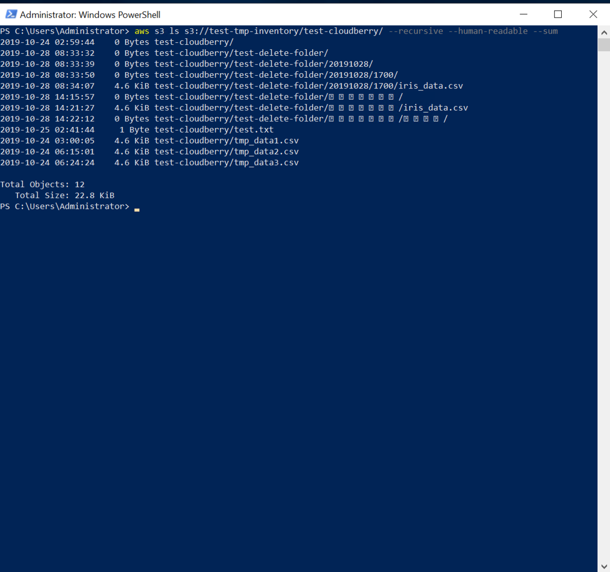Minimize the PowerShell window
This screenshot has height=572, width=610.
click(x=524, y=14)
